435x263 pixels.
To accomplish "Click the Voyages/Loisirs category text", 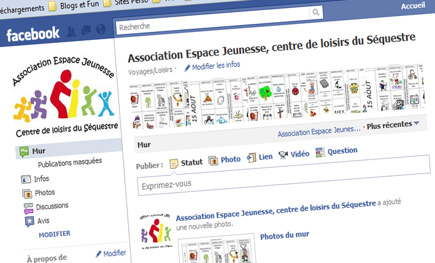I will tap(150, 71).
